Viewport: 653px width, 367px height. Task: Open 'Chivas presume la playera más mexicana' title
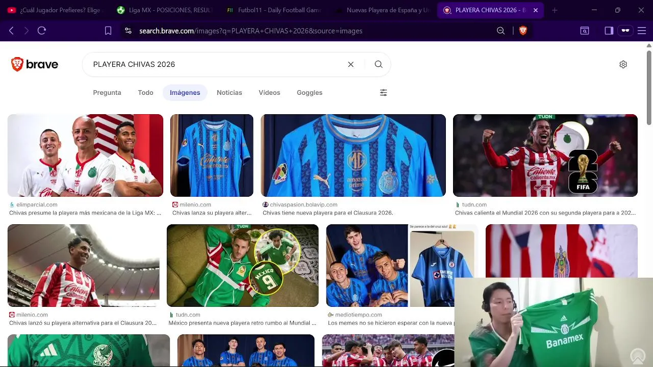pos(85,213)
